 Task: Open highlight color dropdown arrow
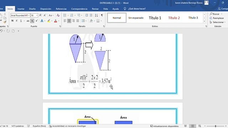[52, 21]
